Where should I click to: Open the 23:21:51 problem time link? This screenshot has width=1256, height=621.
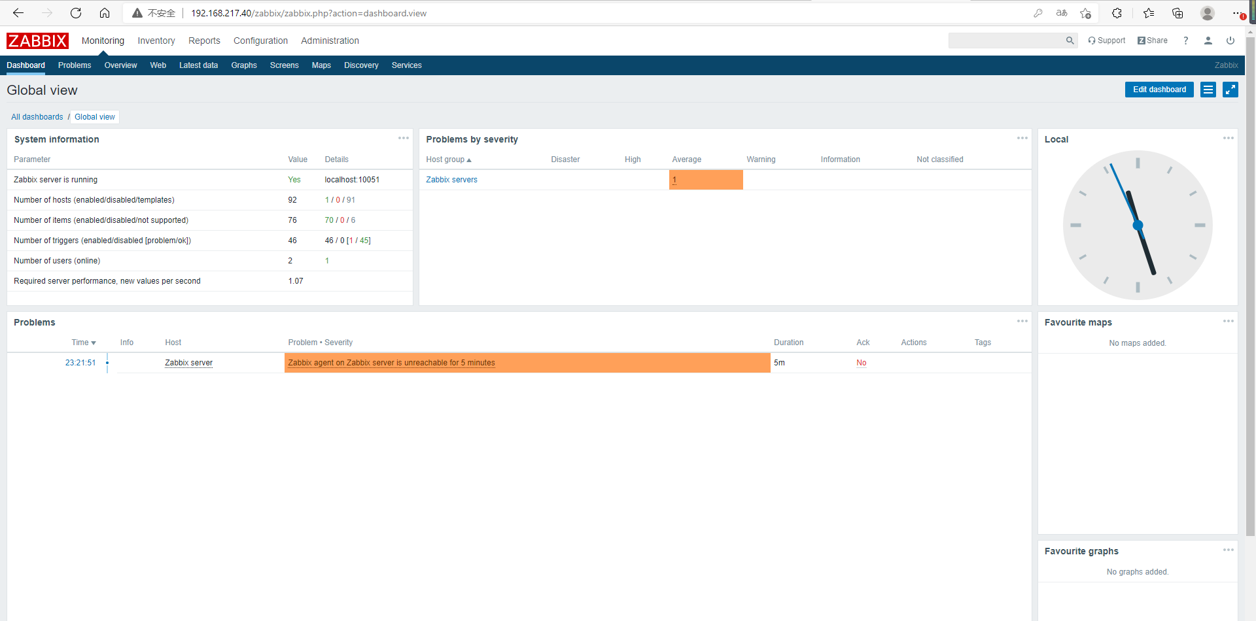pyautogui.click(x=80, y=363)
